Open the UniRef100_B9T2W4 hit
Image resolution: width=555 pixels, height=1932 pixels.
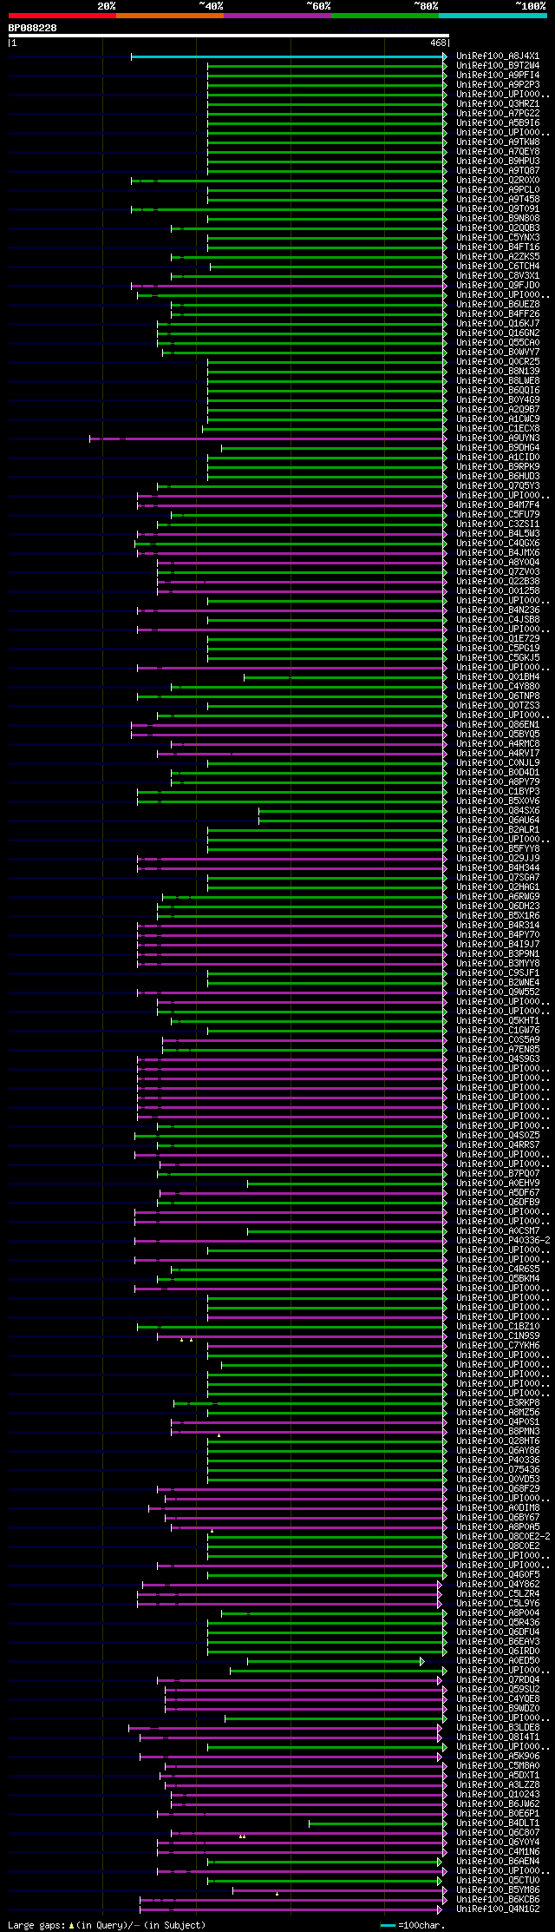point(498,66)
